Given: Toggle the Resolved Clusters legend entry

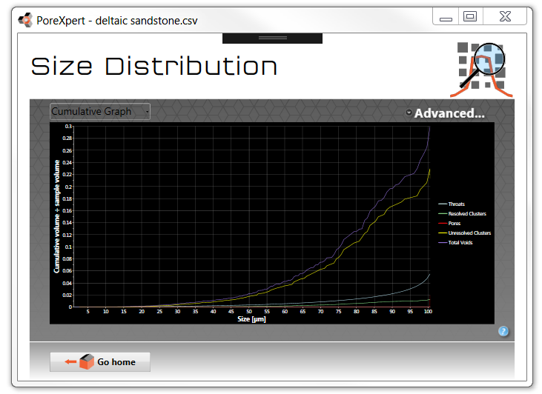Looking at the screenshot, I should tap(466, 213).
